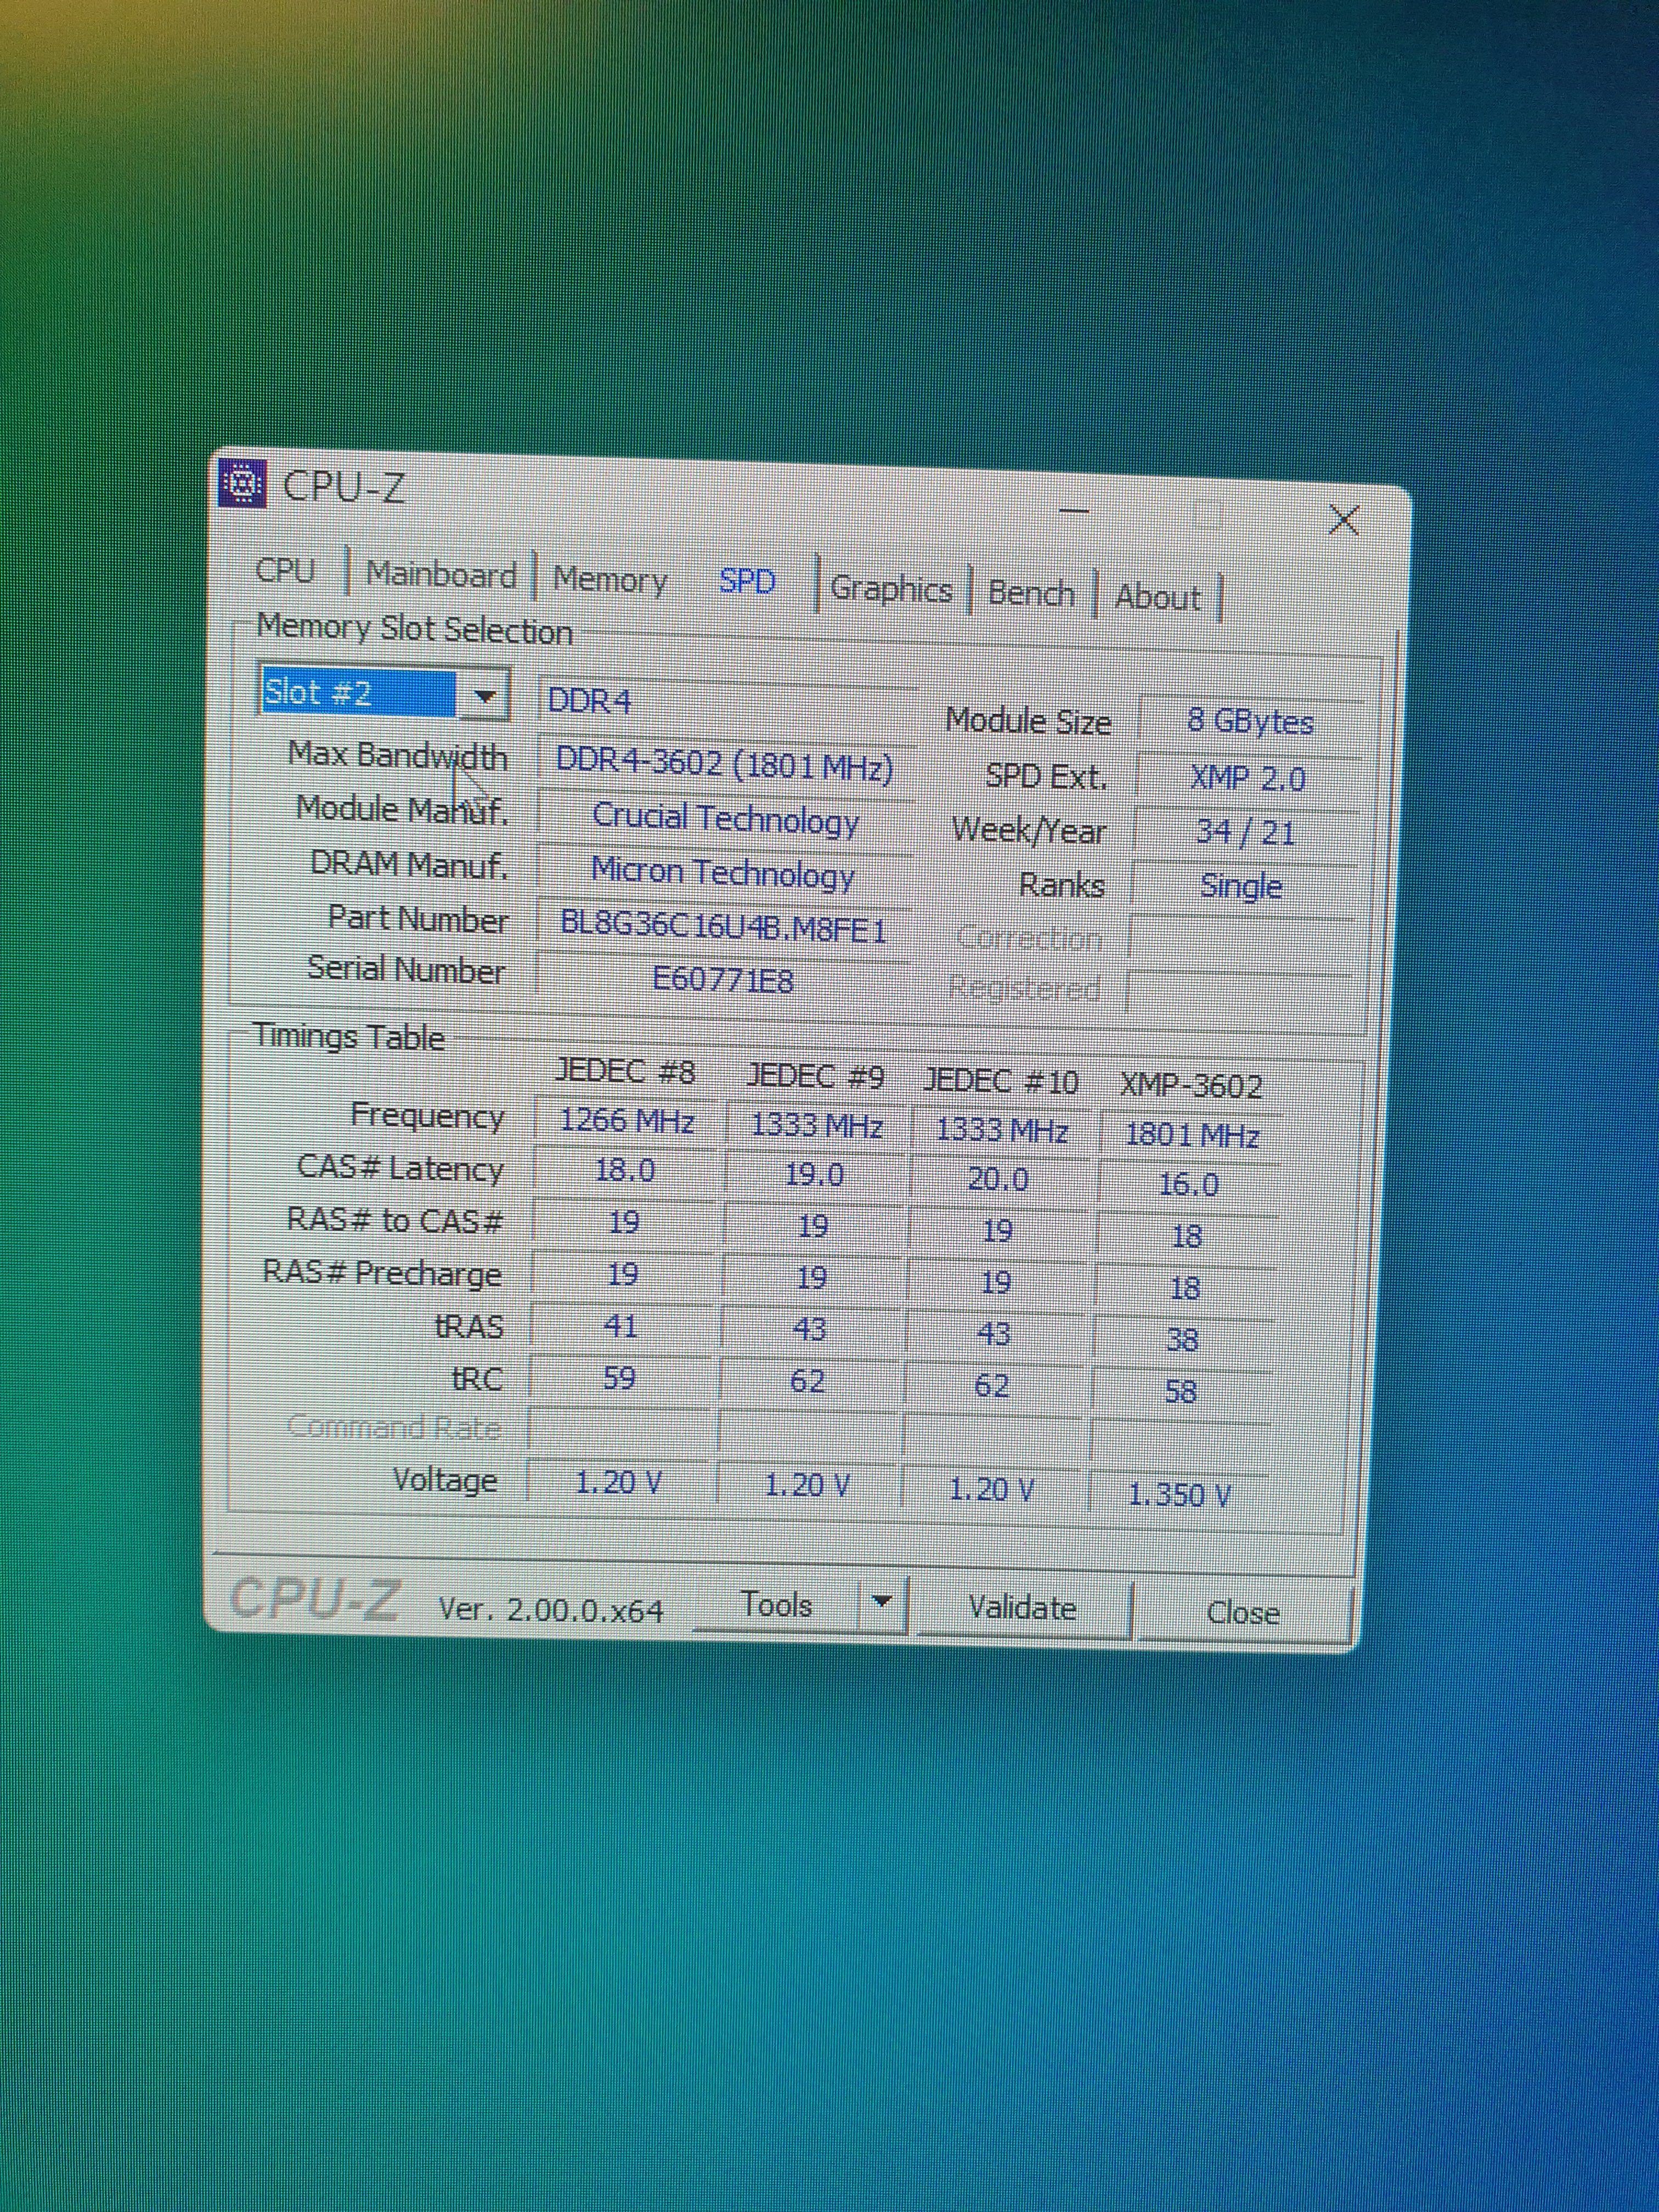1659x2212 pixels.
Task: Go to the Graphics tab
Action: (891, 588)
